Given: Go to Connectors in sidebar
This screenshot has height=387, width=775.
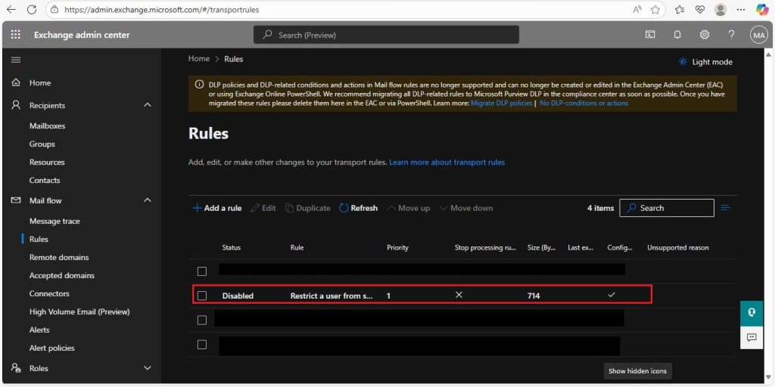Looking at the screenshot, I should click(49, 293).
